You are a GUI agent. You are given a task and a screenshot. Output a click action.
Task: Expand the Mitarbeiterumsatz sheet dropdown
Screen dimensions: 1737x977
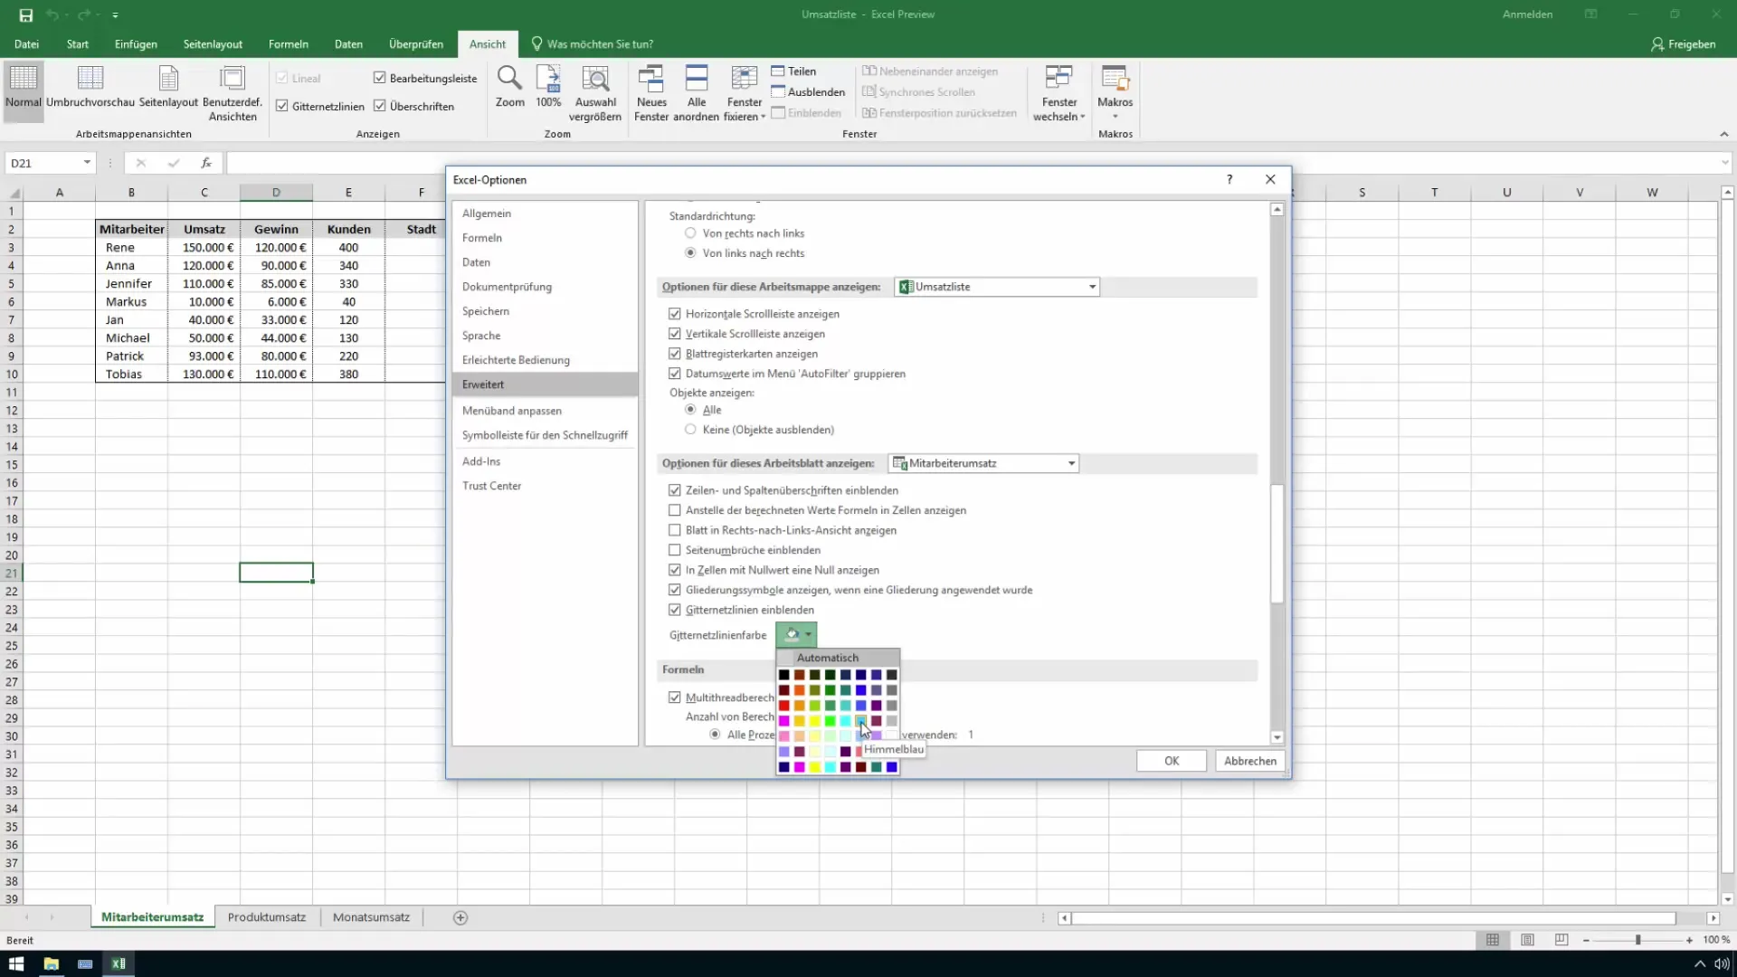(x=1072, y=463)
